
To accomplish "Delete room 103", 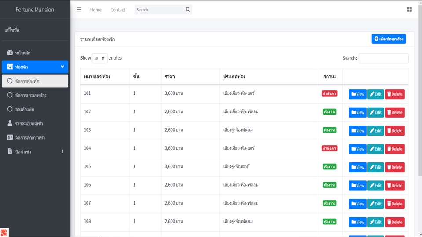I will pos(395,131).
